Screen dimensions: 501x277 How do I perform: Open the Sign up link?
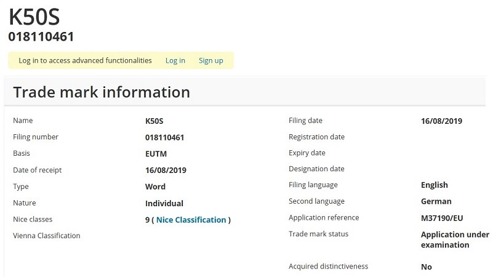pyautogui.click(x=210, y=60)
